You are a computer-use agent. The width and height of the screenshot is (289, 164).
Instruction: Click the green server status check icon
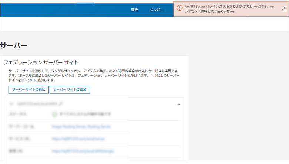pos(54,114)
